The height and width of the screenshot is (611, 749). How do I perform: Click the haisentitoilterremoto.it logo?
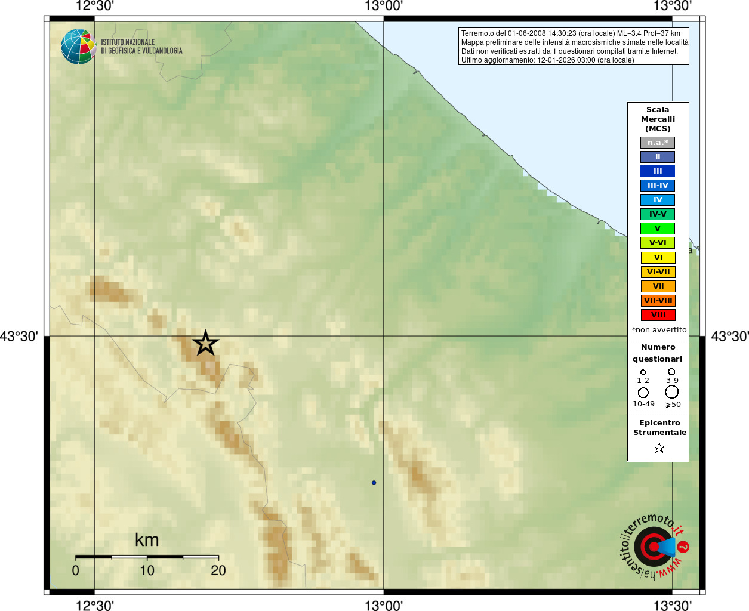click(655, 546)
